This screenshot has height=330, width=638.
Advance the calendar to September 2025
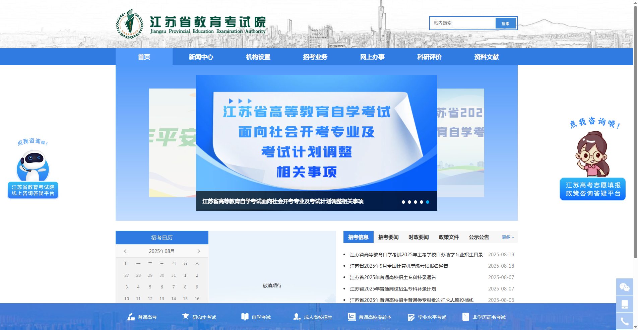[198, 251]
